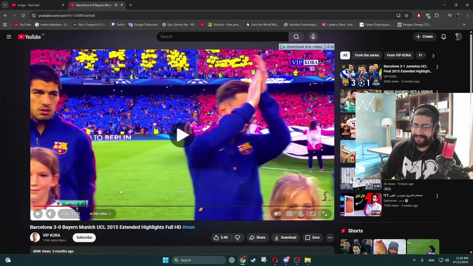Viewport: 473px width, 266px height.
Task: Close the 'la liga - YouTube' tab
Action: coord(63,5)
